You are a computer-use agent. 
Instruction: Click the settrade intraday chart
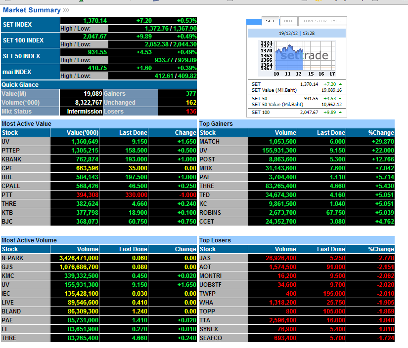pyautogui.click(x=298, y=58)
